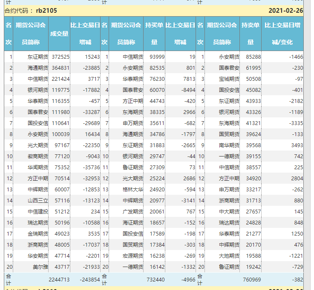Image resolution: width=314 pixels, height=290 pixels.
Task: Click volume value 100039
Action: (60, 134)
